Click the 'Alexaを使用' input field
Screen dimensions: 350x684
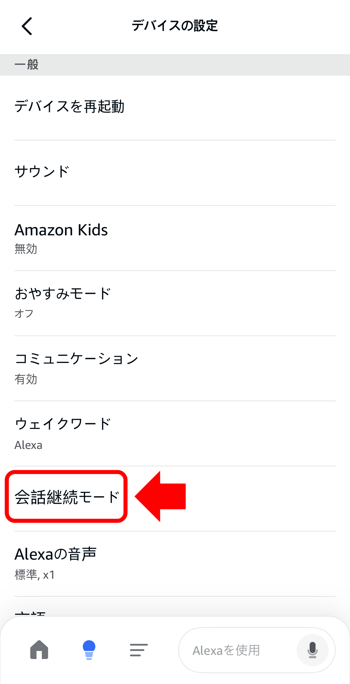point(237,650)
